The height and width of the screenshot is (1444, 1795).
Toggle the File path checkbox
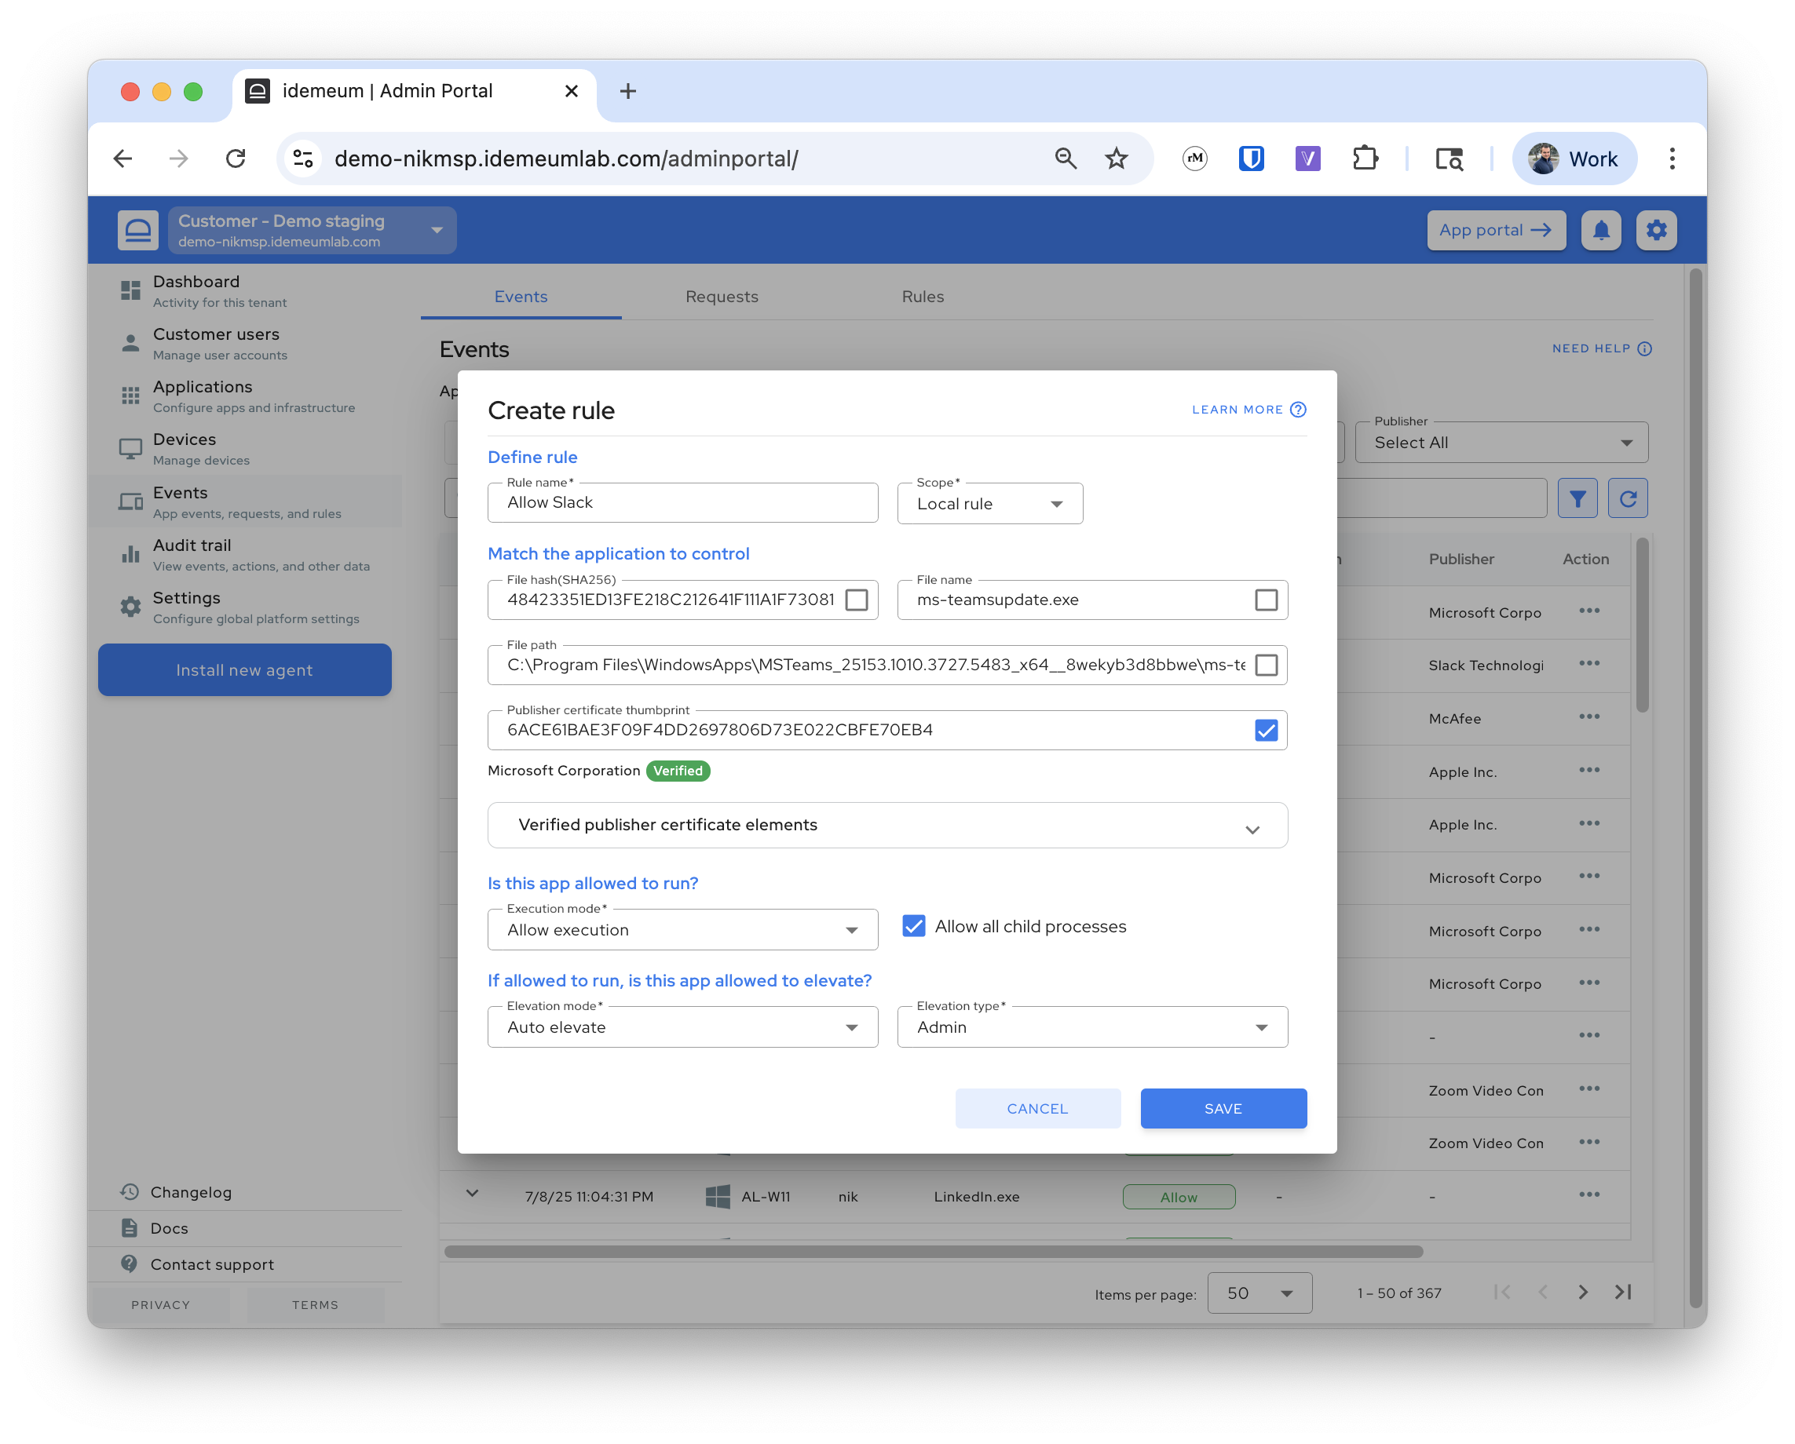click(1267, 665)
